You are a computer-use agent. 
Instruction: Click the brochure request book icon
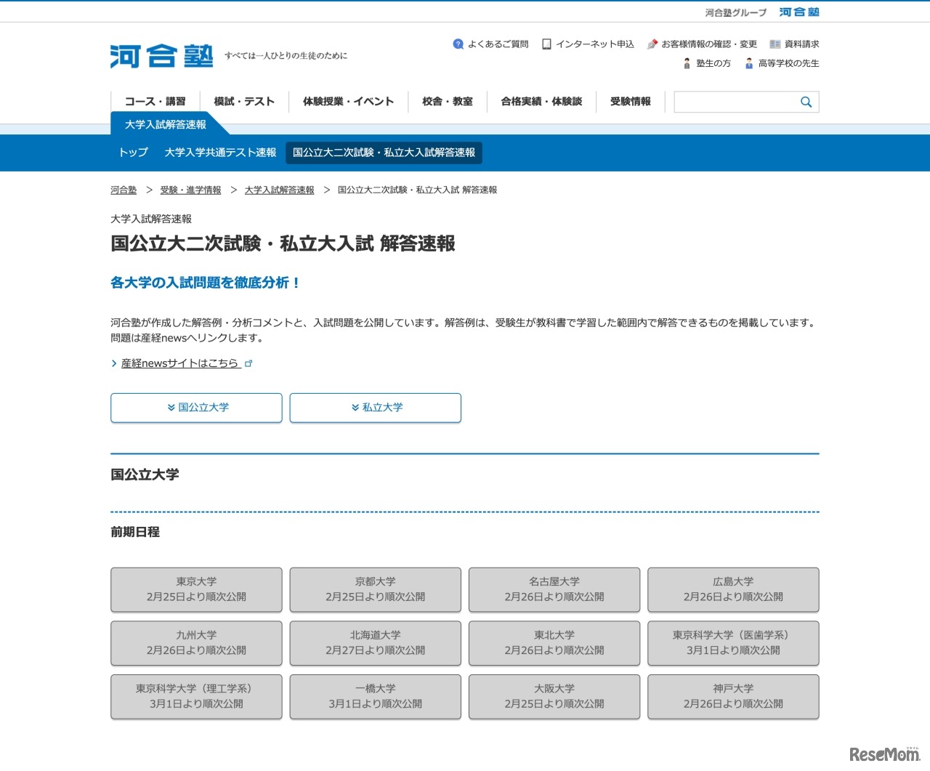(x=775, y=44)
